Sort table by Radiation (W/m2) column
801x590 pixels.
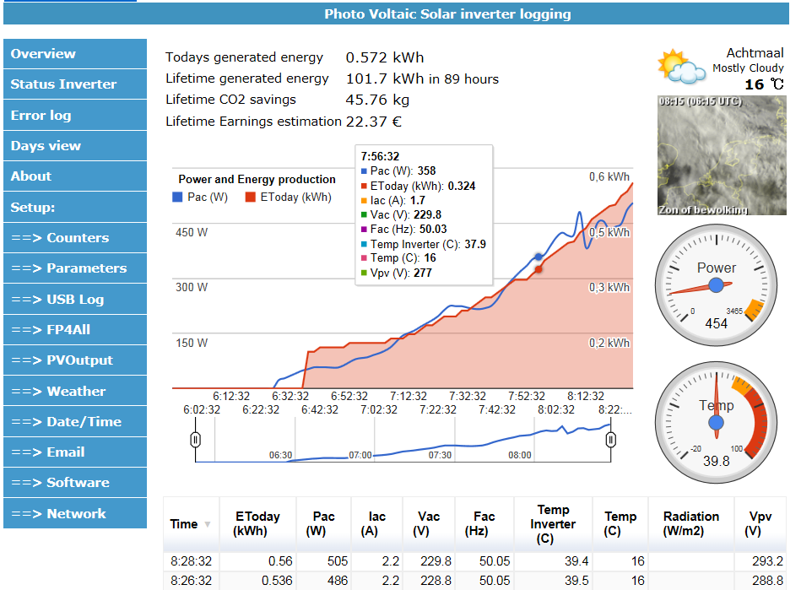click(x=690, y=524)
